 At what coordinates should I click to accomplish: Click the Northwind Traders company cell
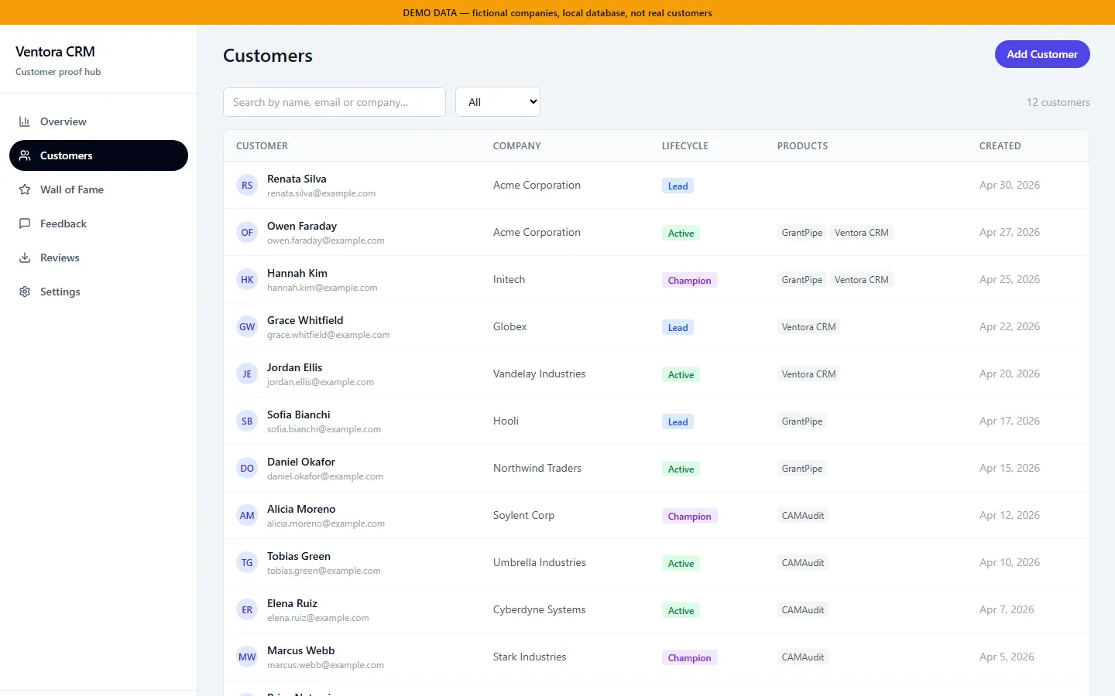pos(537,468)
